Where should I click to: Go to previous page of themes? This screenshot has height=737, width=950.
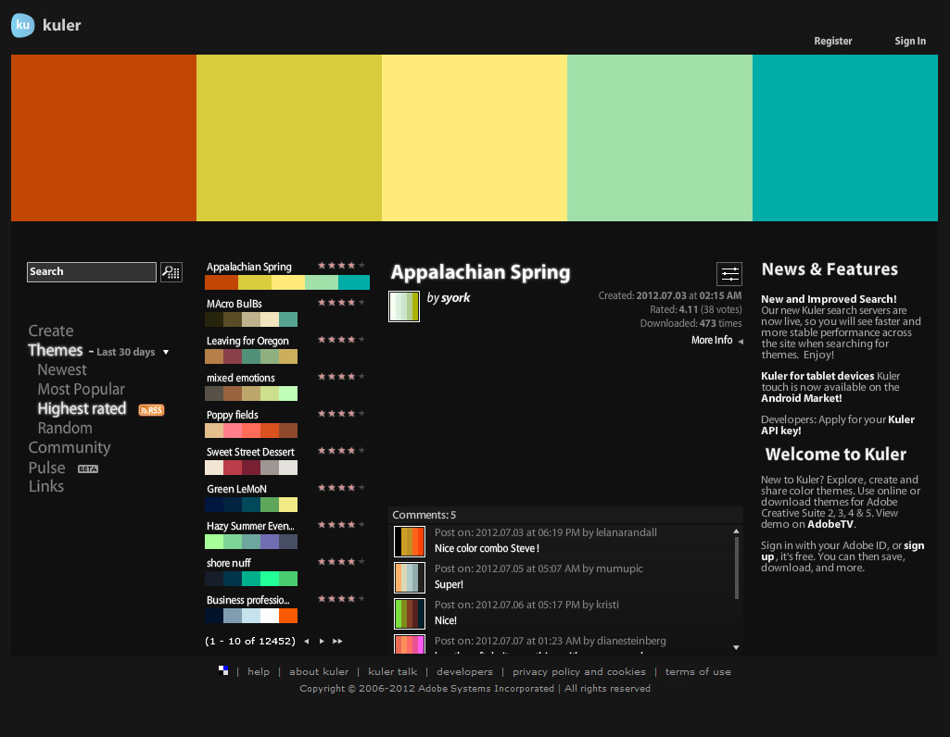[x=307, y=642]
